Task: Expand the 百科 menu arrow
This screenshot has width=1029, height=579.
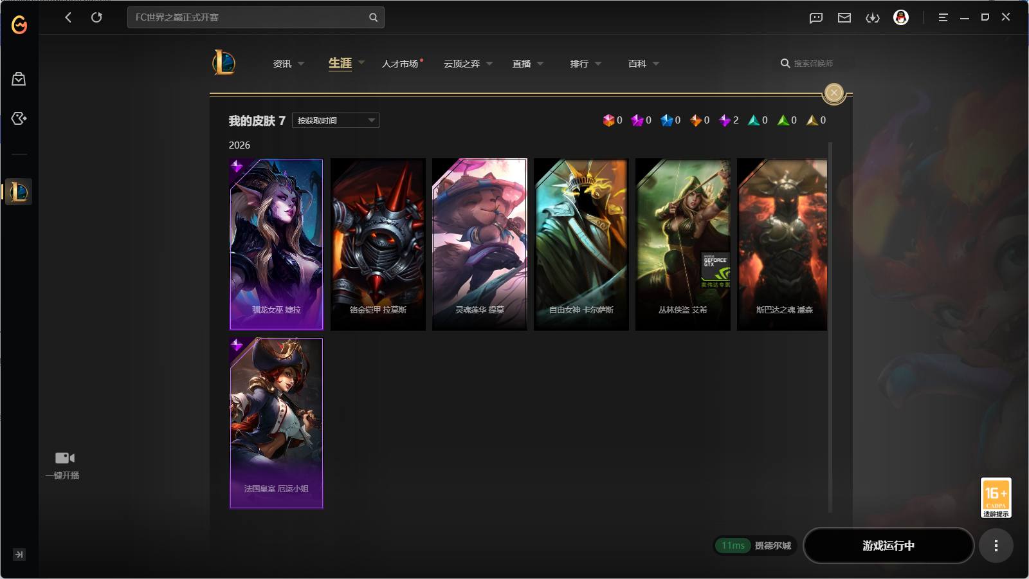Action: pos(656,64)
